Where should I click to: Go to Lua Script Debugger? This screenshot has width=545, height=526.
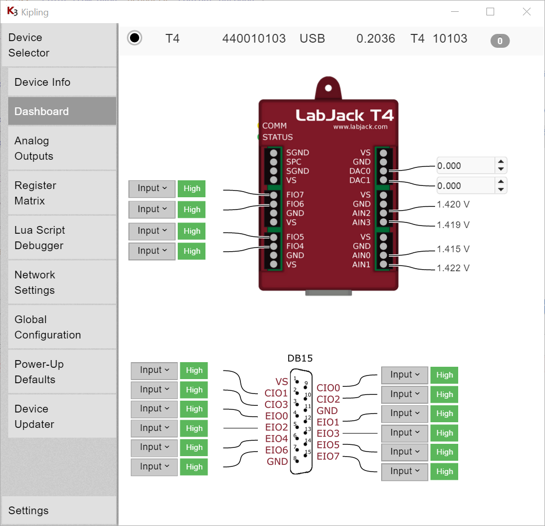(62, 238)
